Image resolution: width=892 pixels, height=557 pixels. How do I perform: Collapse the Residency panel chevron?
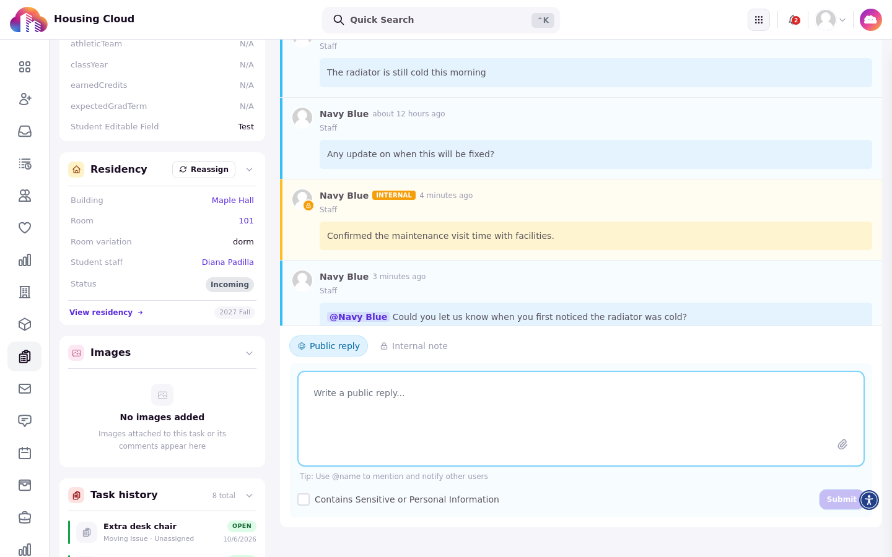click(x=249, y=170)
